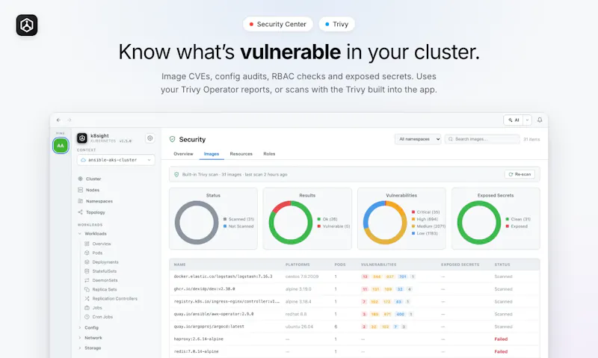The width and height of the screenshot is (598, 358).
Task: Click the Low (1183) blue legend swatch
Action: pos(413,233)
